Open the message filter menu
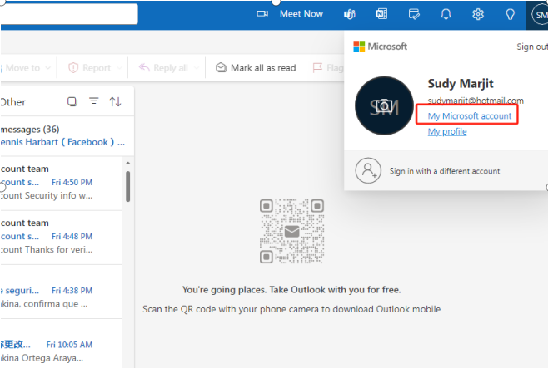 94,101
